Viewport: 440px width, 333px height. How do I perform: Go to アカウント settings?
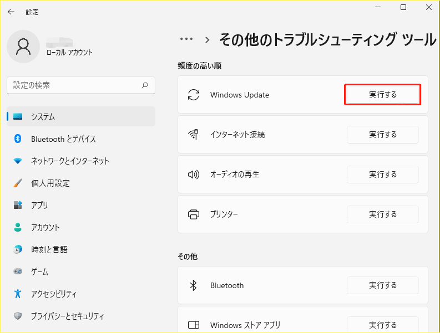pos(45,228)
